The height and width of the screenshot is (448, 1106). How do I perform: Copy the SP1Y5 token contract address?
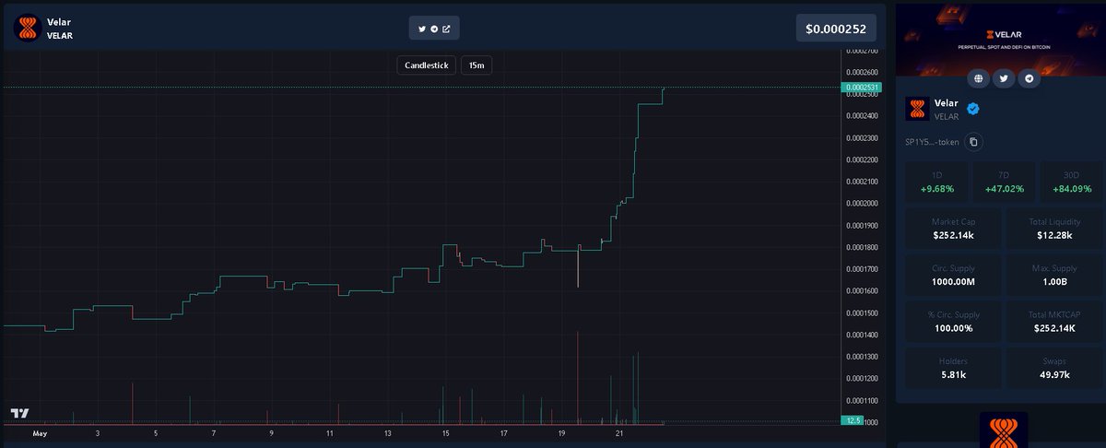coord(974,142)
